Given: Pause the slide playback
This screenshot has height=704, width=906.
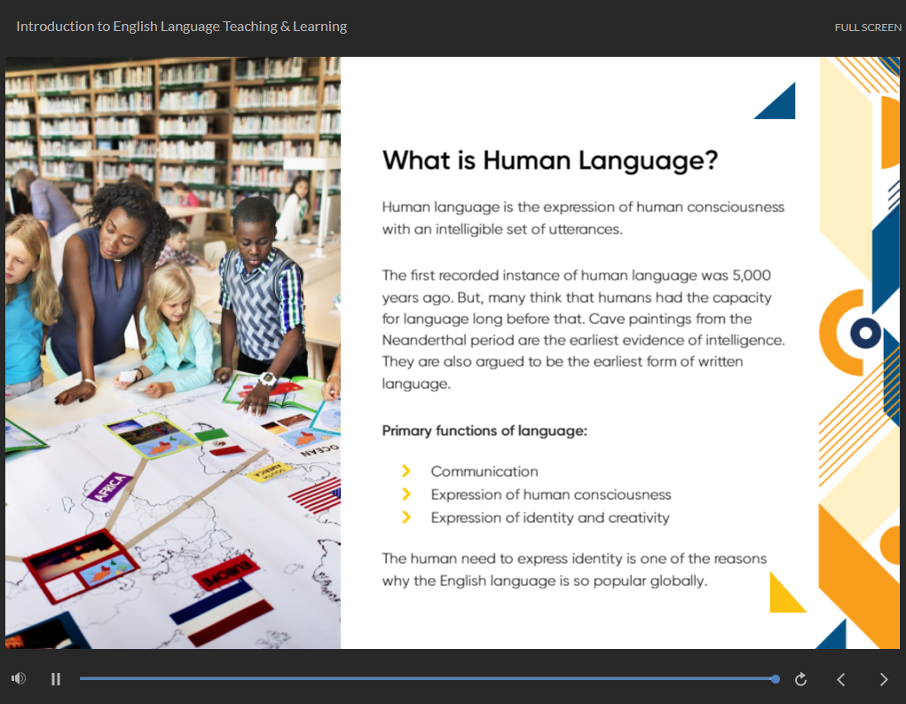Looking at the screenshot, I should [x=56, y=679].
